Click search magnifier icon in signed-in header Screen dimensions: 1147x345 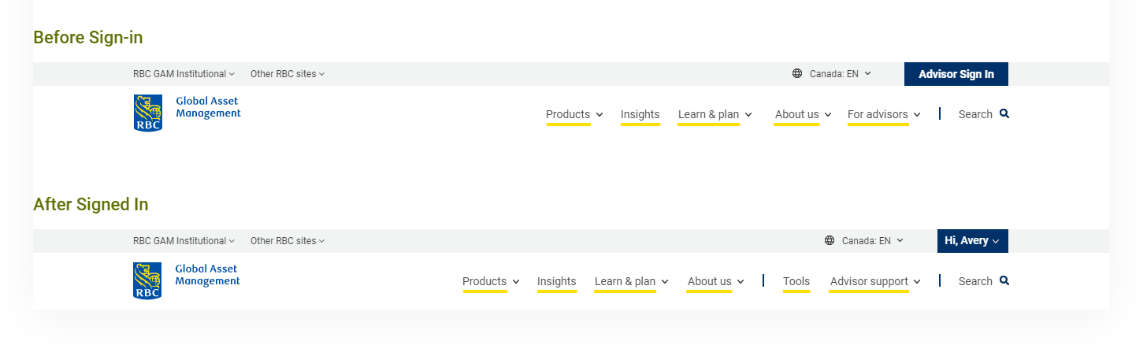point(1004,281)
